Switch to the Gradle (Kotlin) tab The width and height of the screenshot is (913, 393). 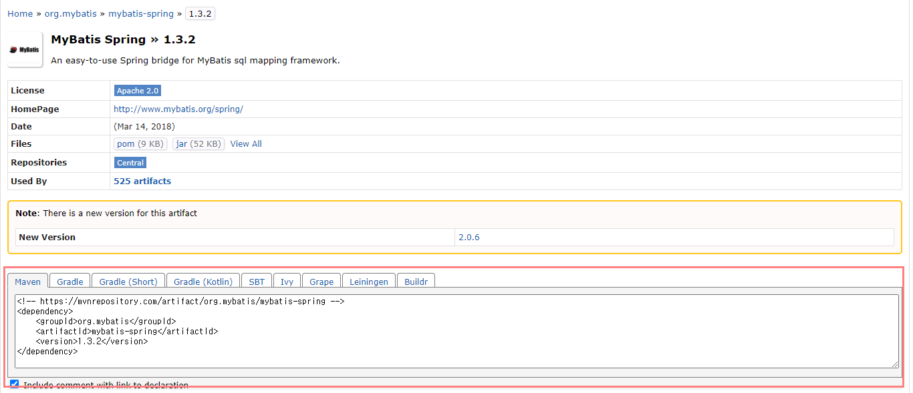point(203,282)
